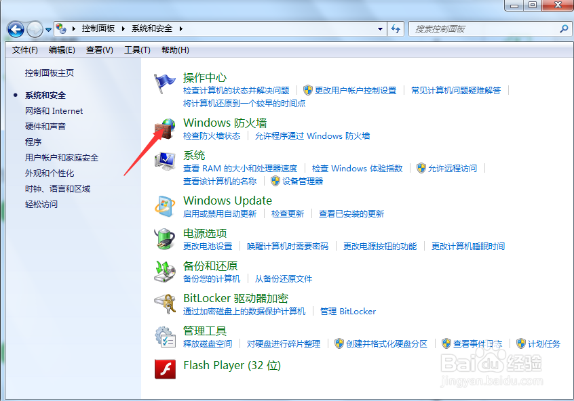Open the Action Center flag icon
The width and height of the screenshot is (574, 401).
click(164, 83)
